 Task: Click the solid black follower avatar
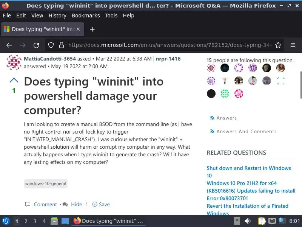(x=211, y=94)
